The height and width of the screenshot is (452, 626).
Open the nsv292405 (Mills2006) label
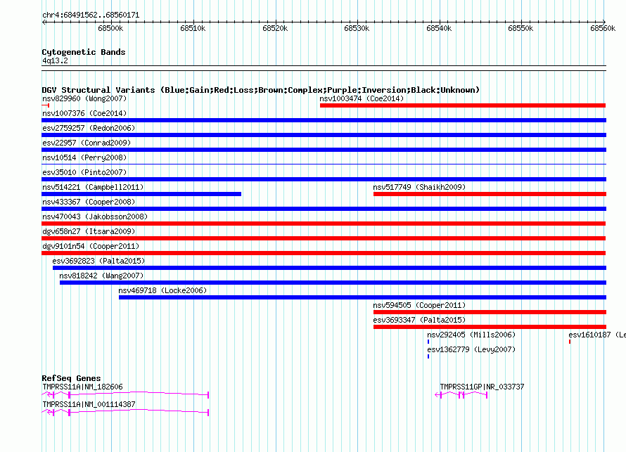click(x=471, y=335)
